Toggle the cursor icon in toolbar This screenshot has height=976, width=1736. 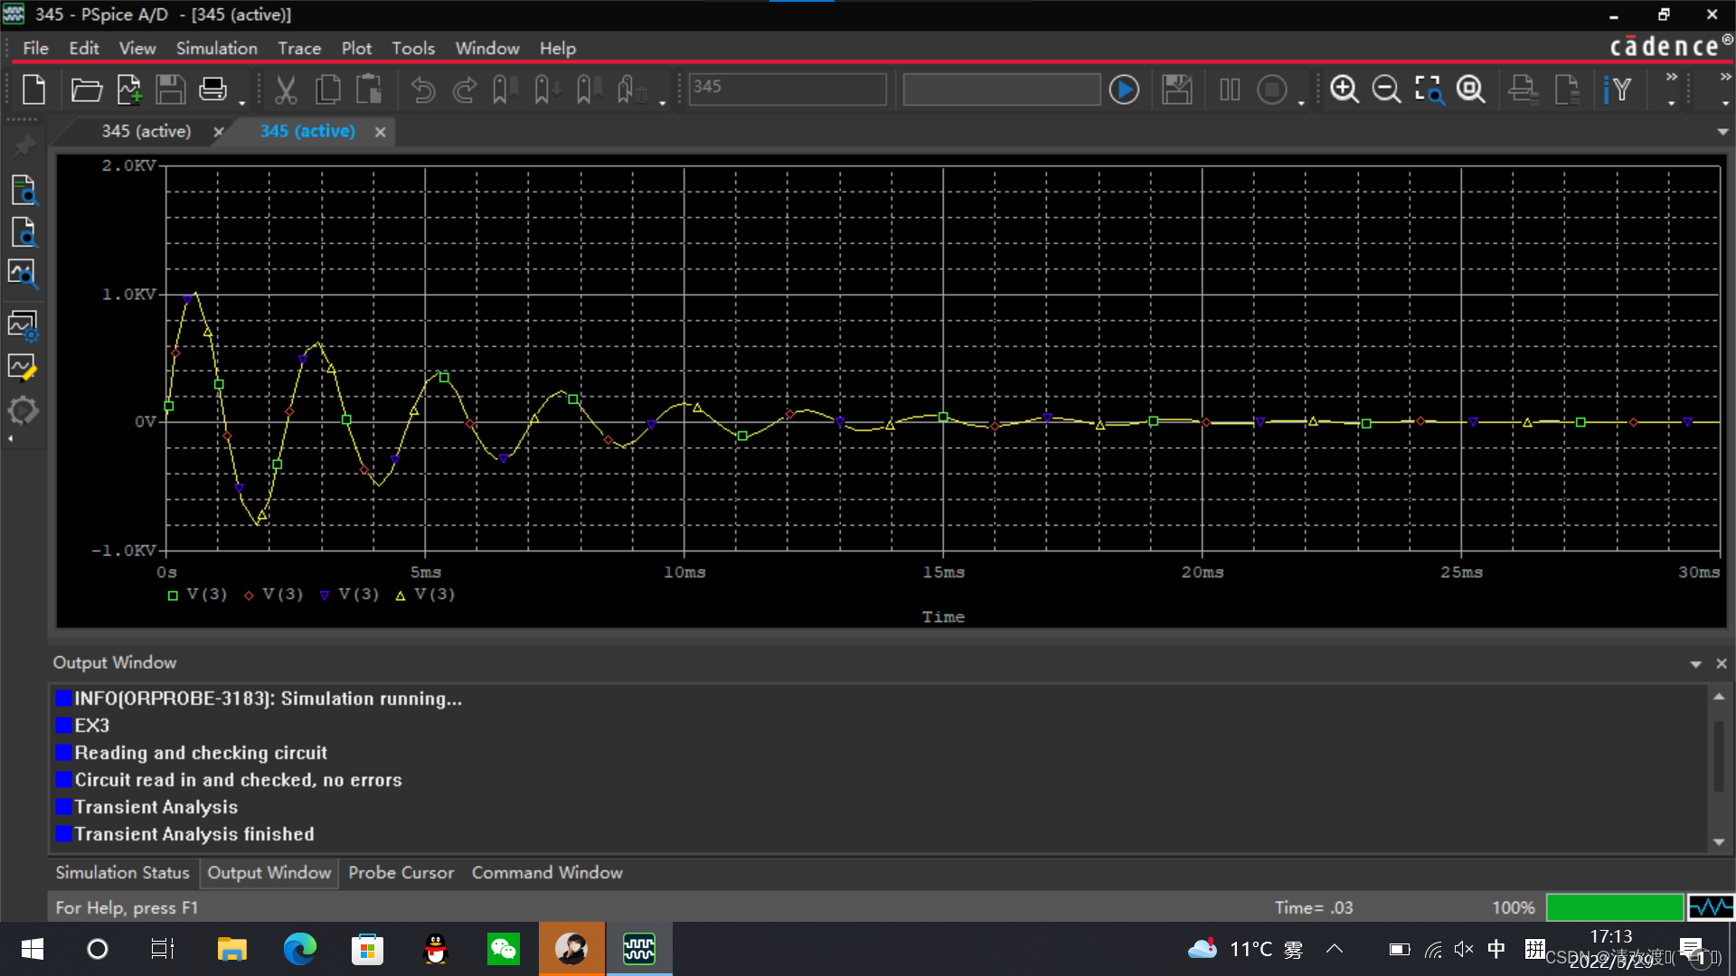coord(1618,89)
